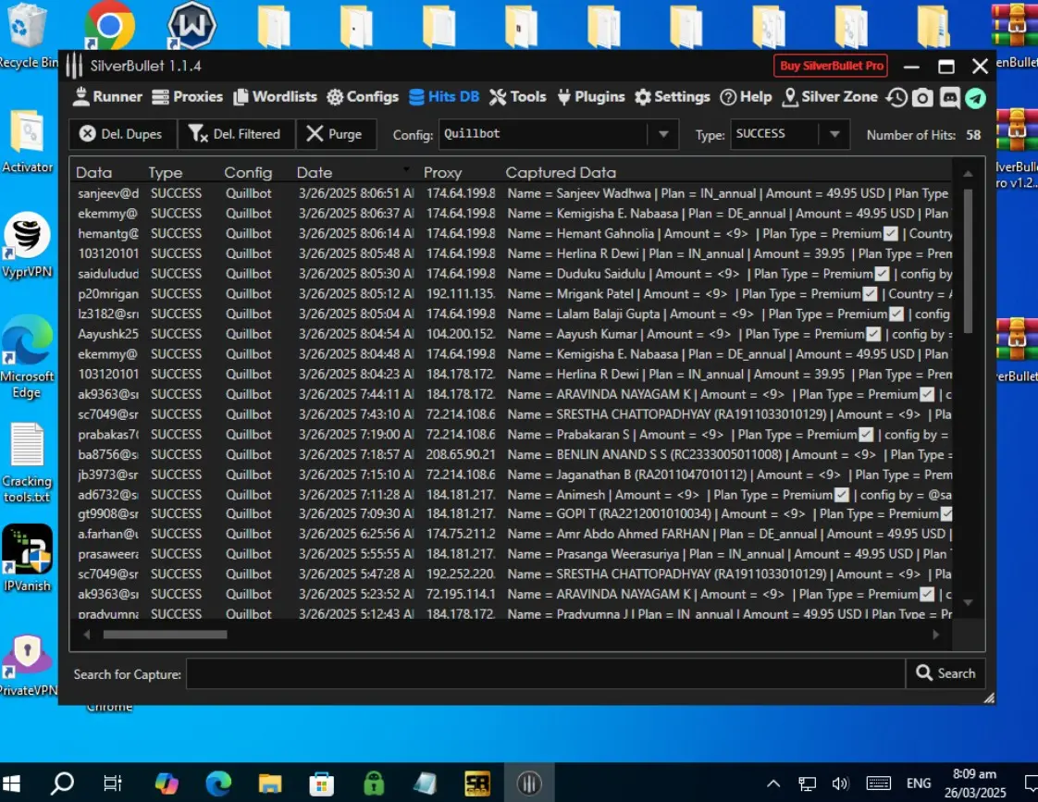Click the Windows Start button
This screenshot has width=1038, height=802.
coord(12,783)
